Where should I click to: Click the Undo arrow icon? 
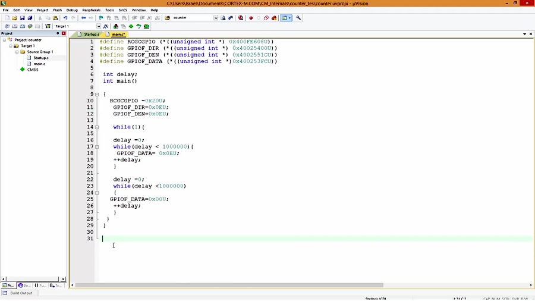click(65, 18)
